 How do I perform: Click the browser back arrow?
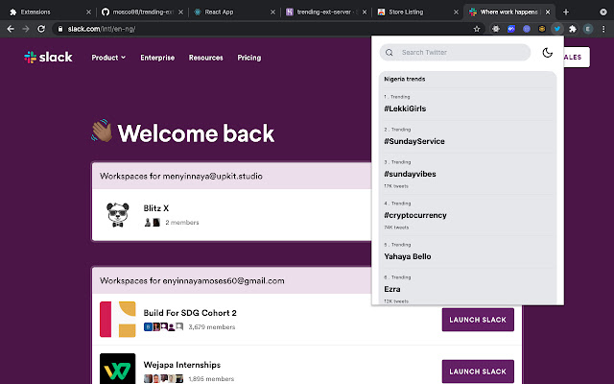click(11, 29)
